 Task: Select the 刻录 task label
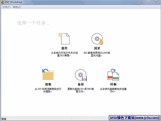coord(97,48)
